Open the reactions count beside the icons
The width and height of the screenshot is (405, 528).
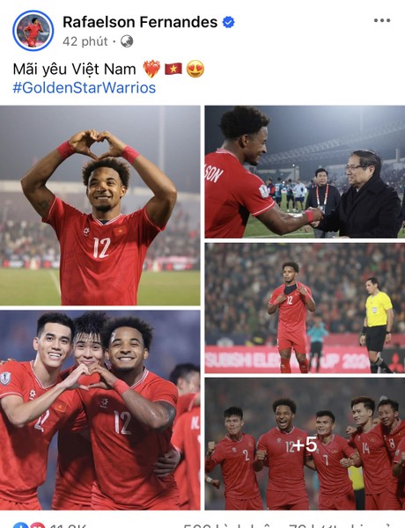pos(68,525)
